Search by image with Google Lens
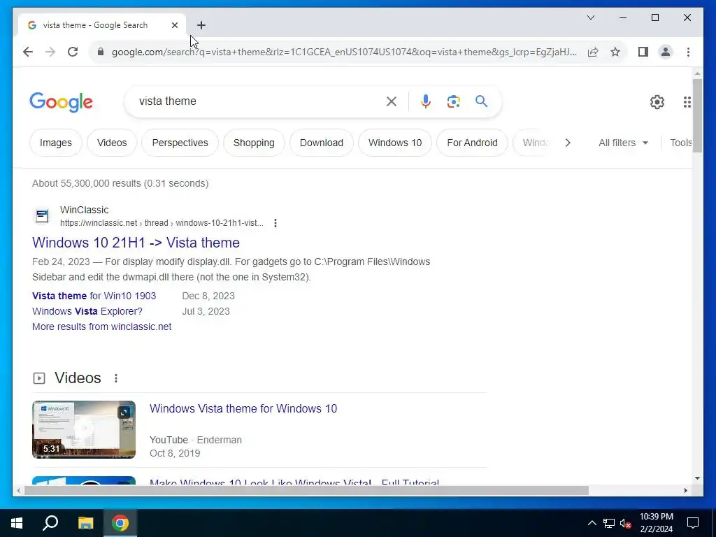 point(453,101)
